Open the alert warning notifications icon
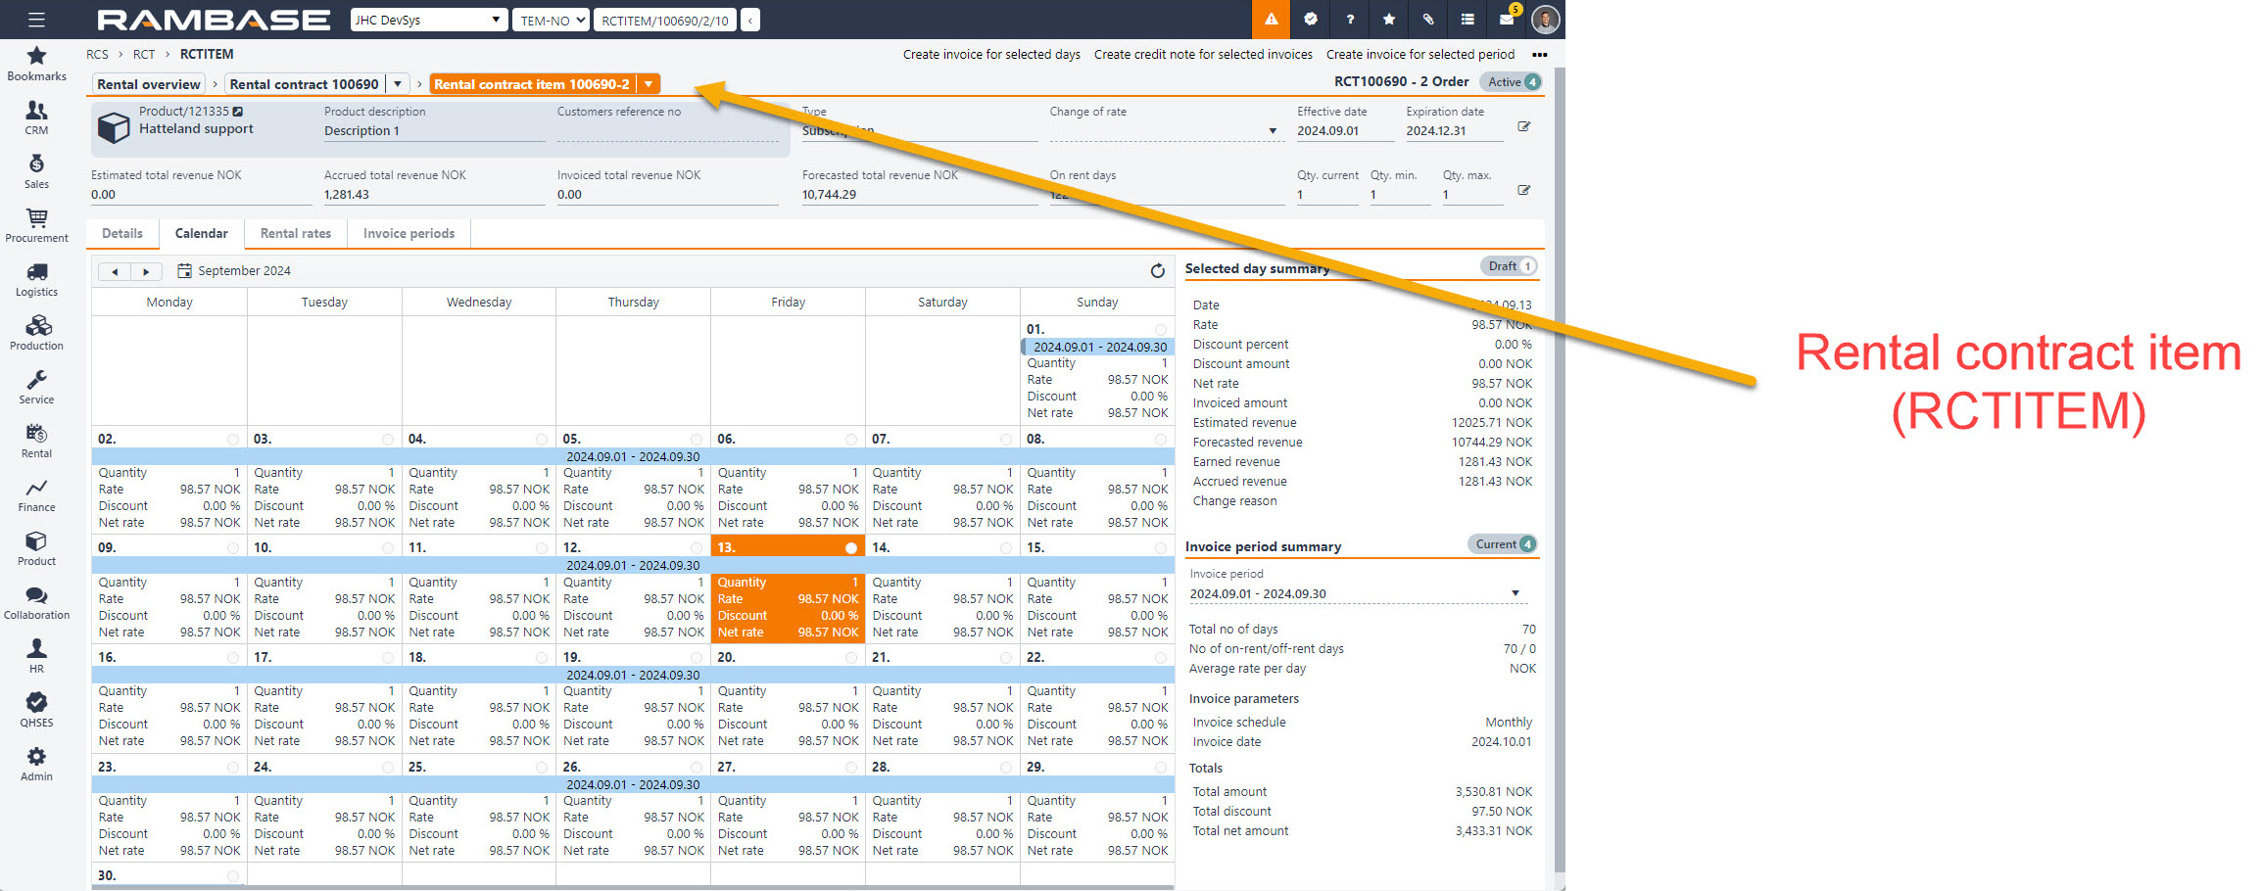2262x891 pixels. [x=1271, y=20]
